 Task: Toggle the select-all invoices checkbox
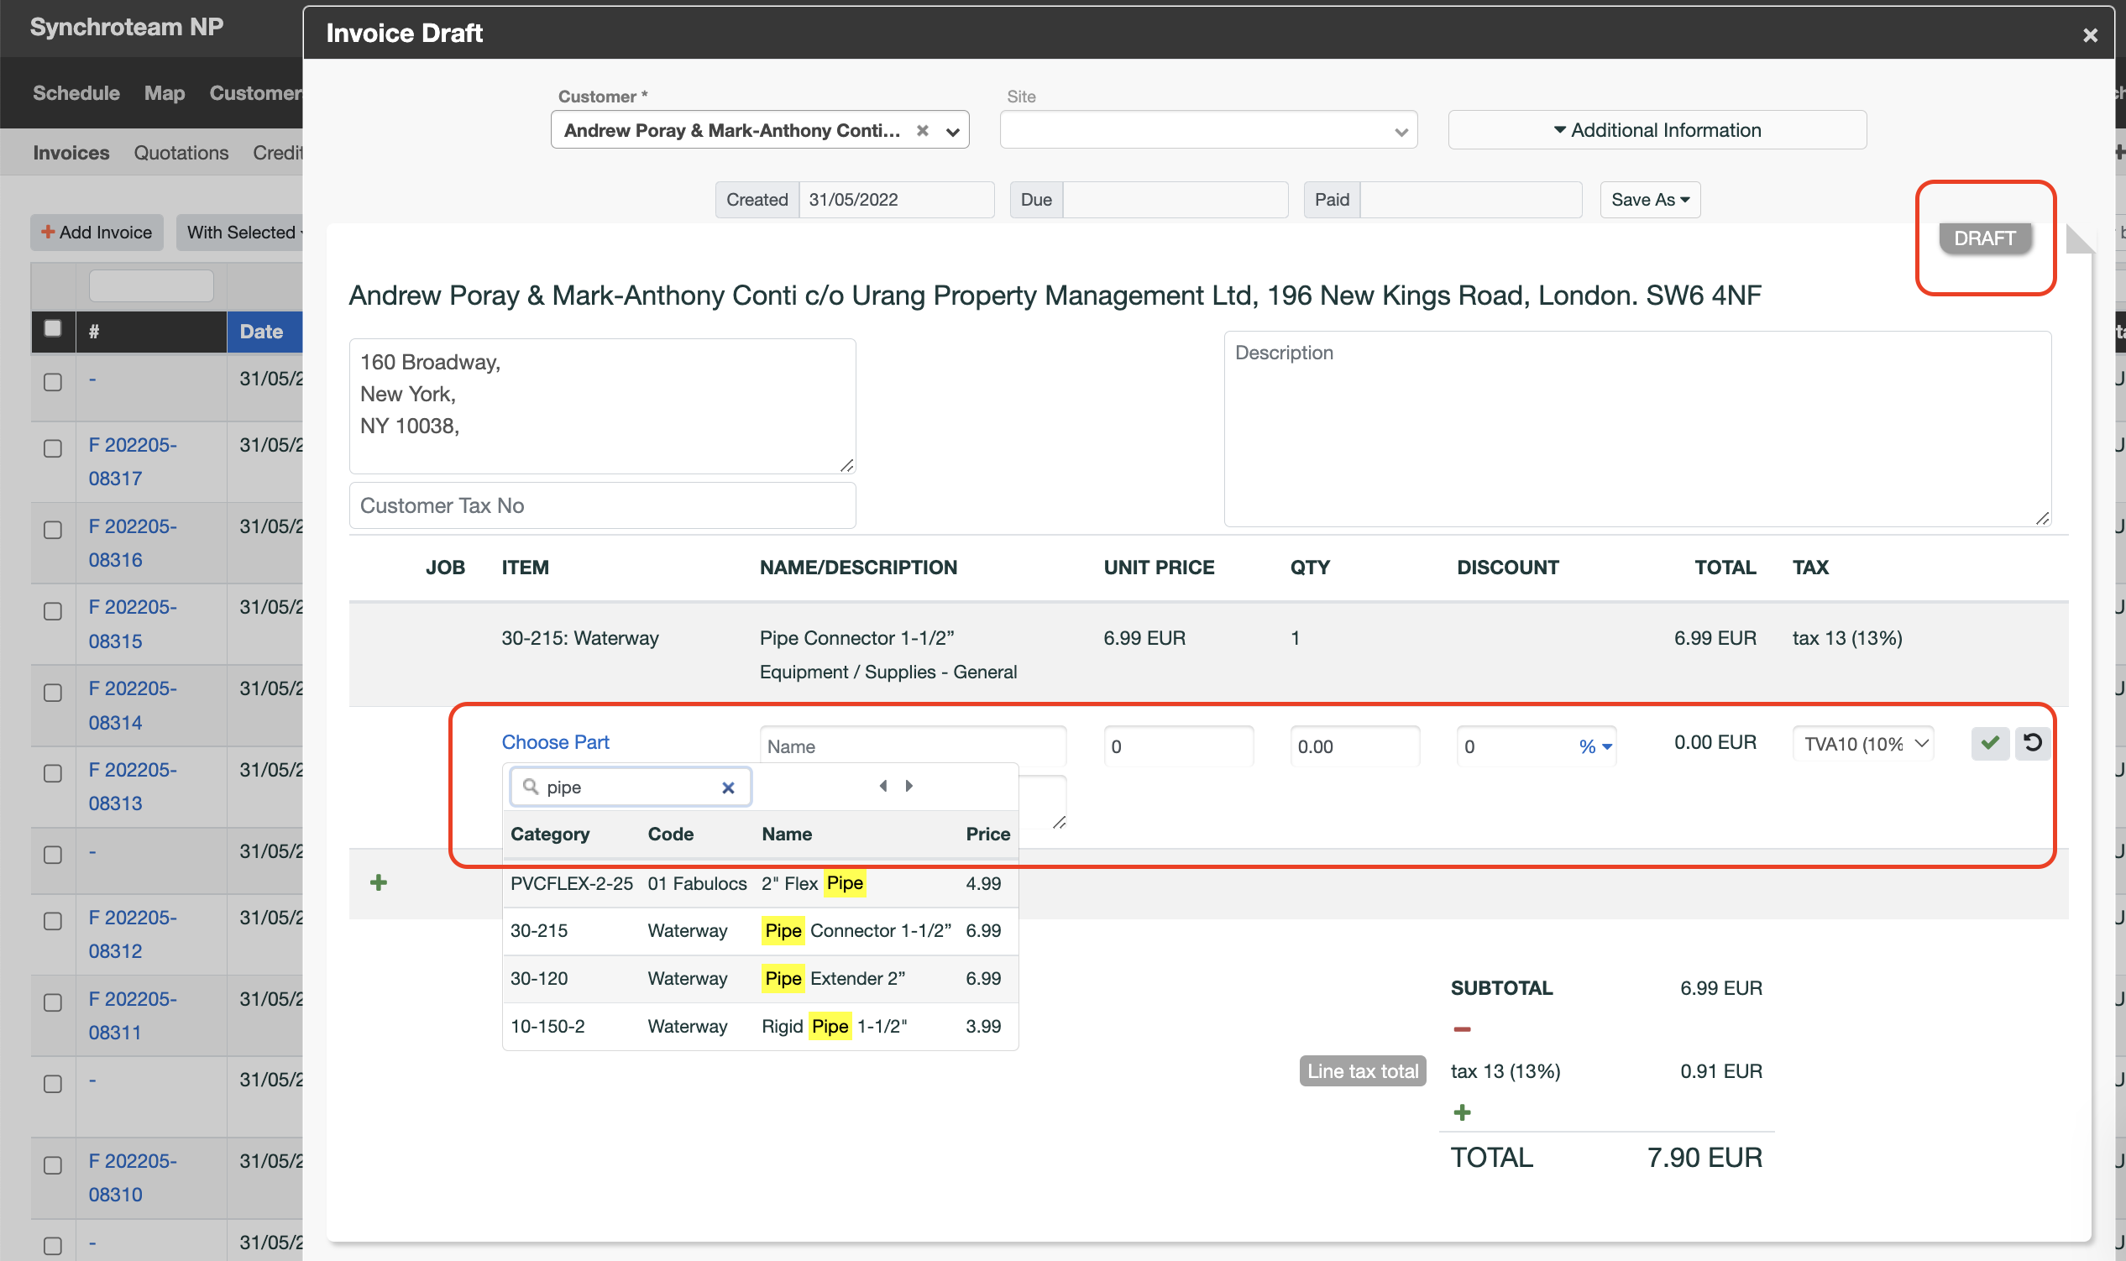(x=53, y=329)
